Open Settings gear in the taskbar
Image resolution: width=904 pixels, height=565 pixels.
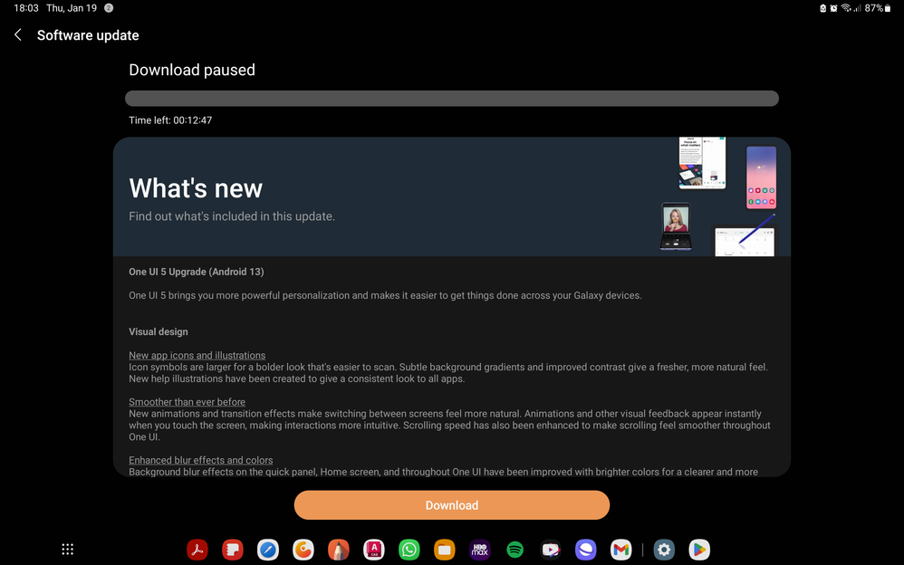coord(664,550)
